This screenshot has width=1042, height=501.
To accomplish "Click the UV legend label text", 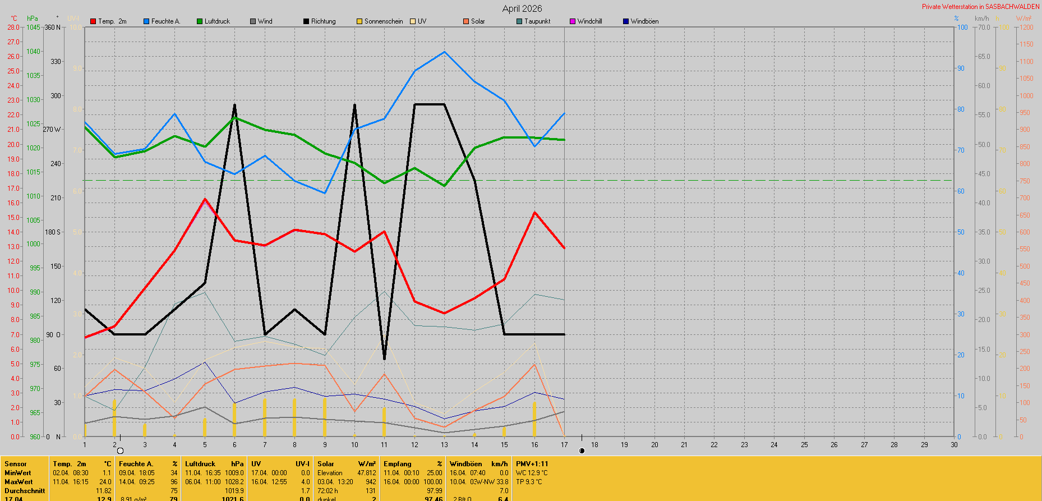I will click(x=422, y=21).
